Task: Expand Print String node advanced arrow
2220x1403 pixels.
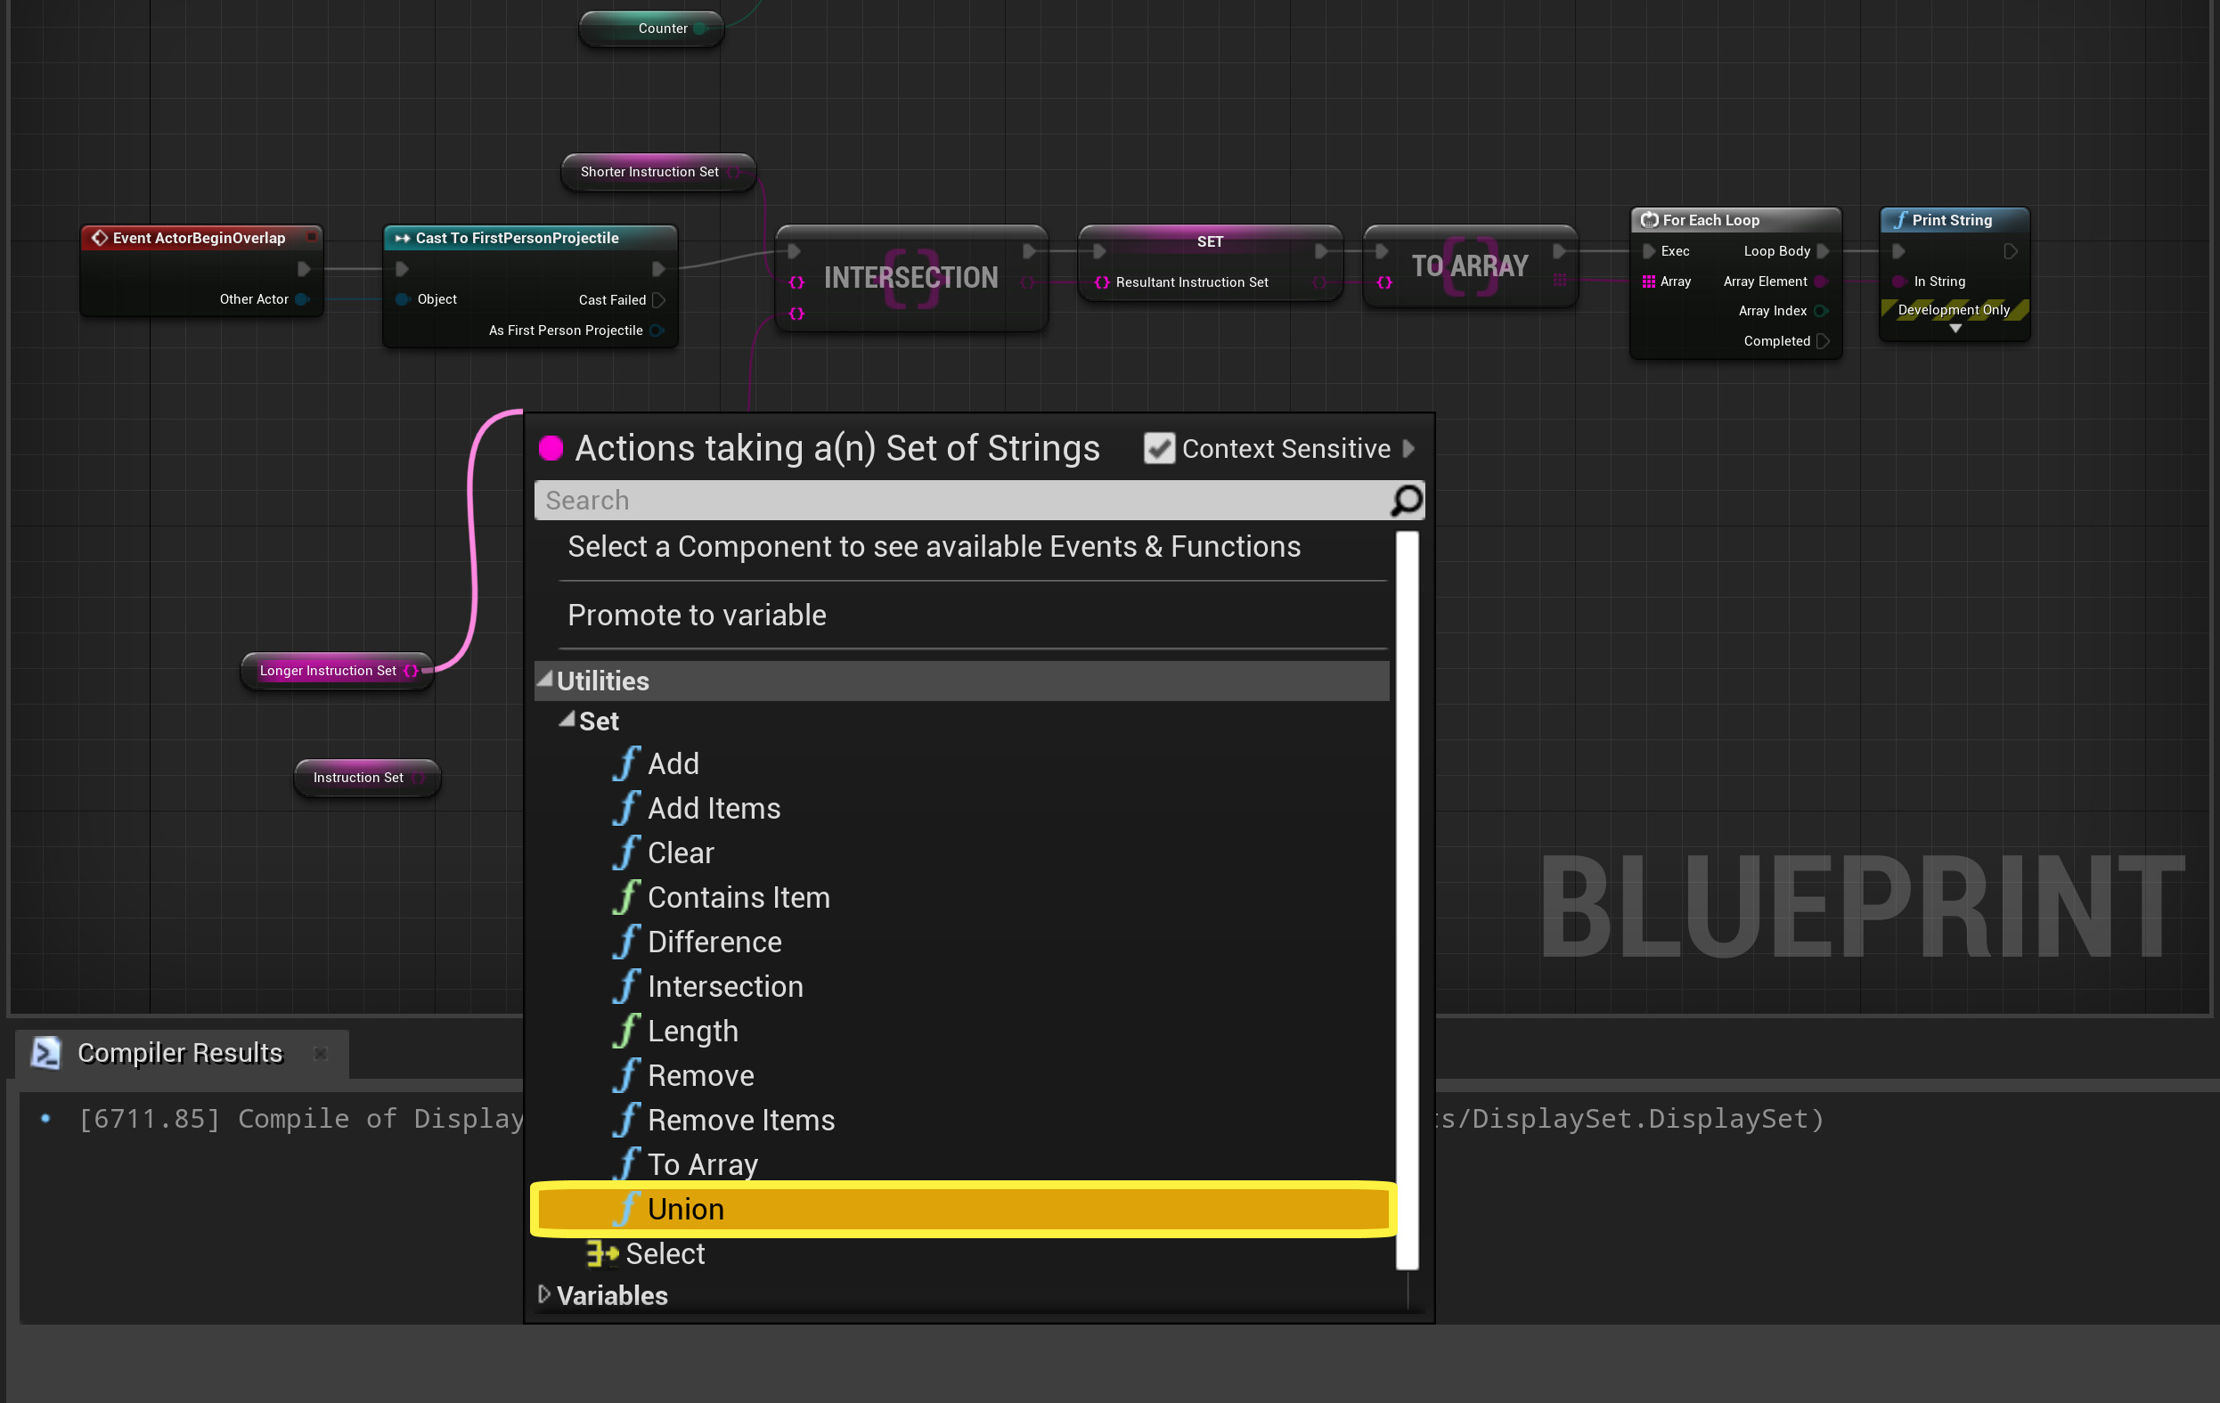Action: coord(1955,329)
